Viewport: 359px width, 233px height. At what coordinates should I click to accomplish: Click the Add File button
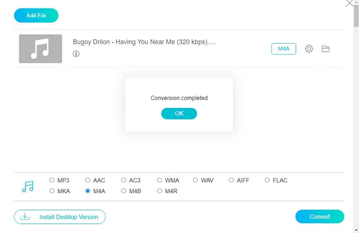(x=36, y=15)
